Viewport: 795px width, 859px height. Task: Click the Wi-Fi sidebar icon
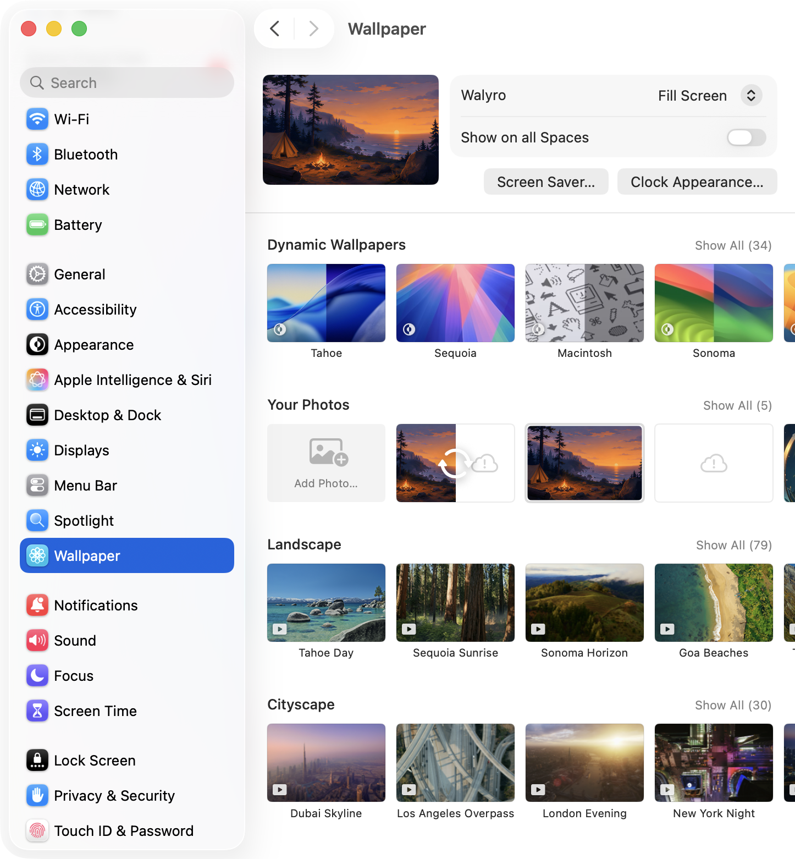(x=37, y=119)
